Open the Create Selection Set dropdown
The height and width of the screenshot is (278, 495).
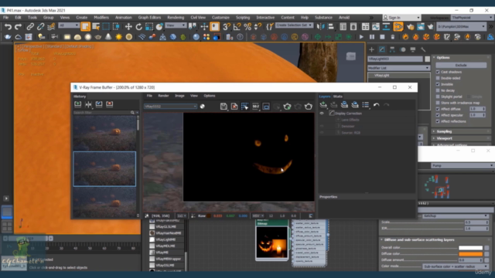coord(294,25)
